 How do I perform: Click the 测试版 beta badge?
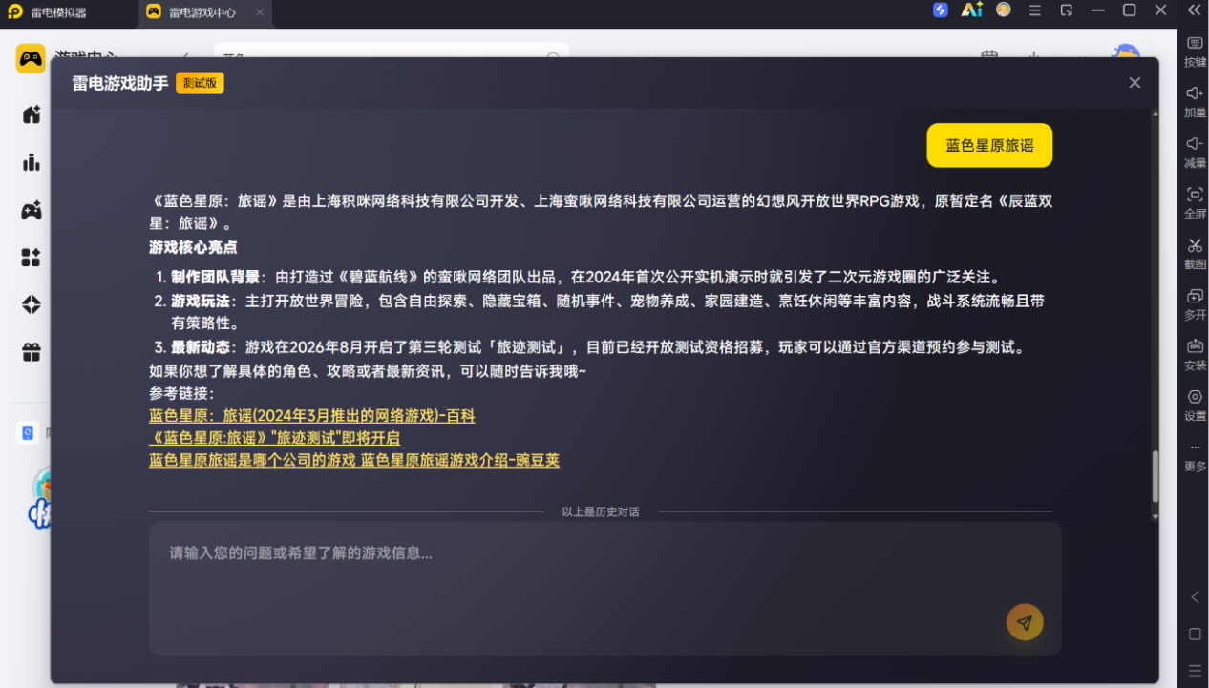pyautogui.click(x=200, y=83)
